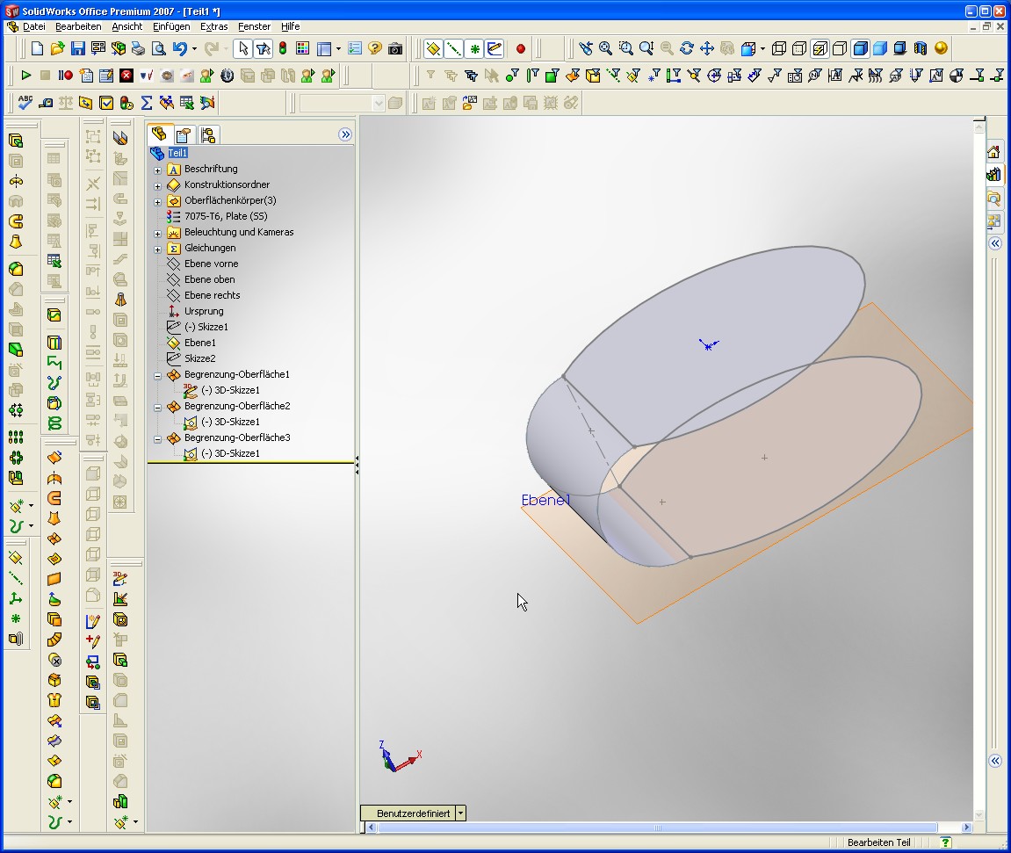This screenshot has width=1011, height=853.
Task: Switch to the PropertyManager tab
Action: [183, 135]
